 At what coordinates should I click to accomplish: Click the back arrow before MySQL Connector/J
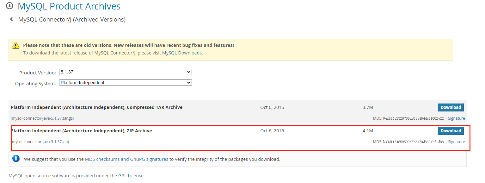pyautogui.click(x=12, y=19)
